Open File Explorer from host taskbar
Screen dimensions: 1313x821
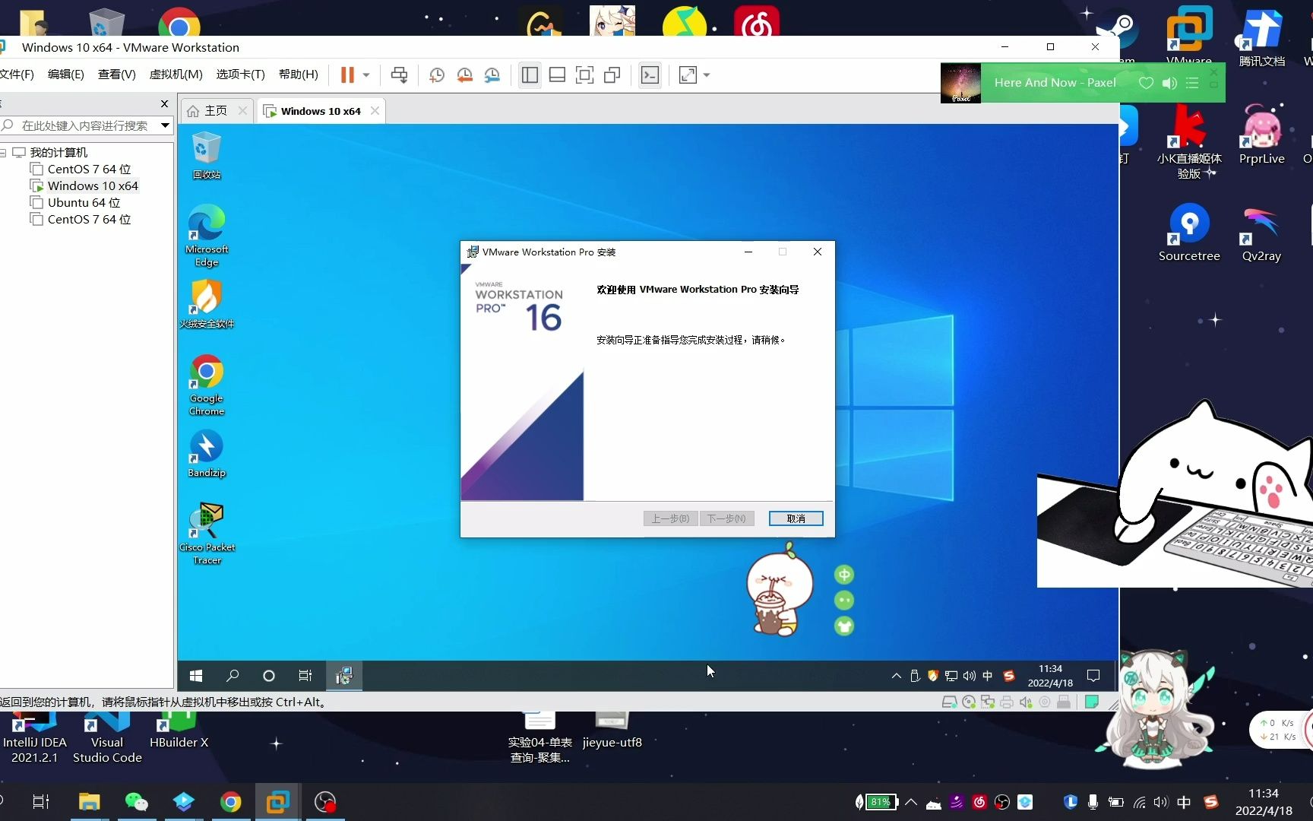tap(89, 802)
